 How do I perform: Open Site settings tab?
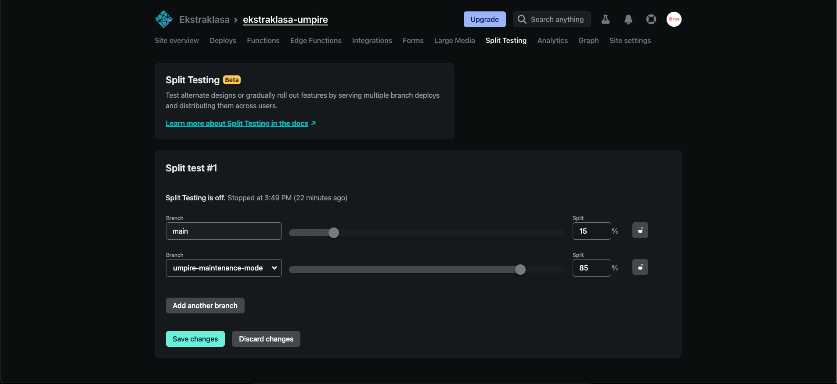(630, 40)
